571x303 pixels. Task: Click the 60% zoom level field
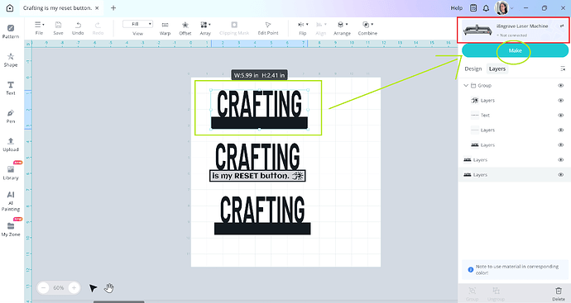(59, 288)
